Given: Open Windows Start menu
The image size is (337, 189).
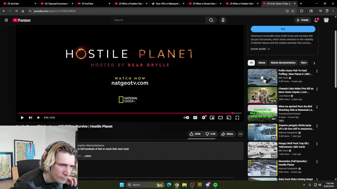Looking at the screenshot, I should [x=122, y=185].
